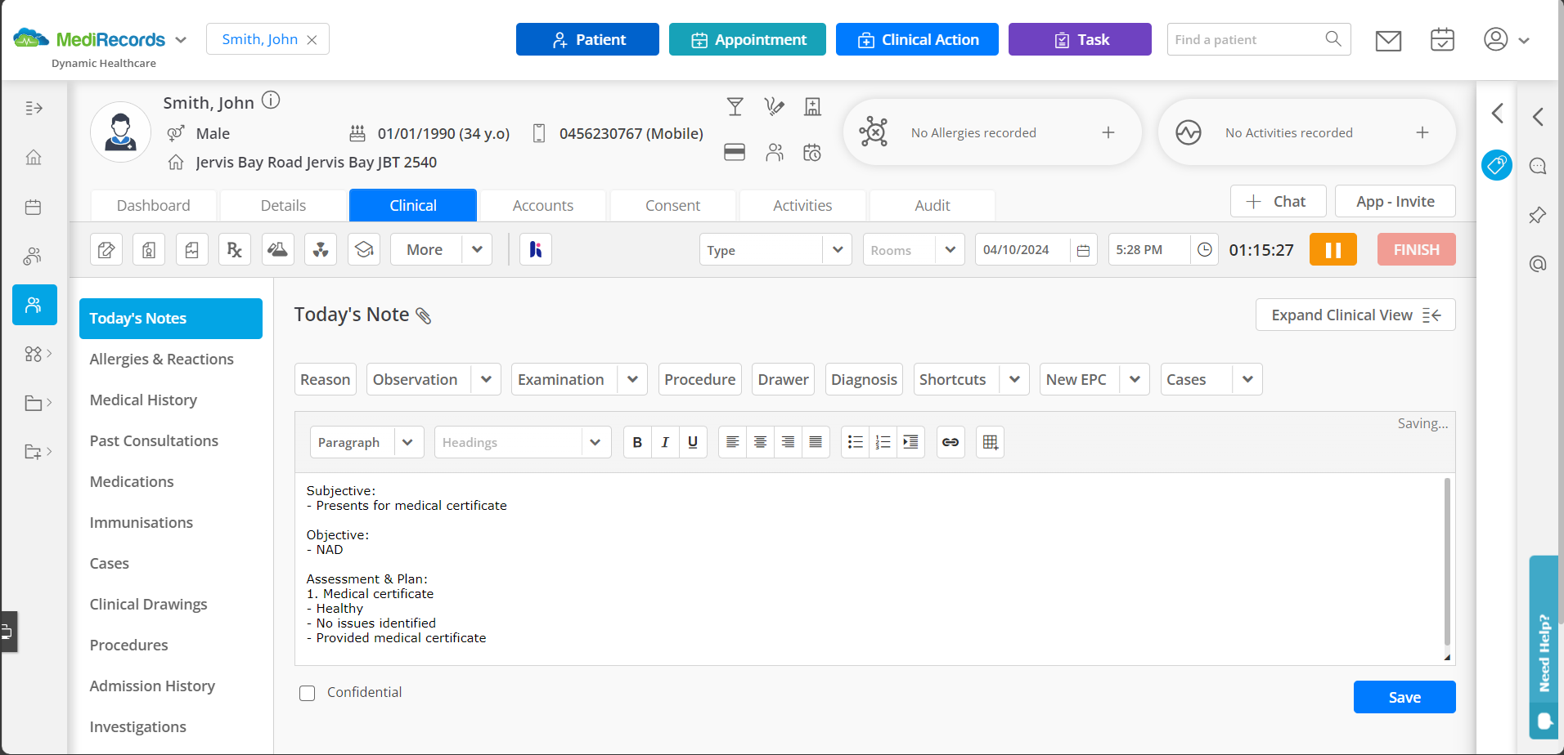Click the blue tag icon on right

[x=1497, y=165]
